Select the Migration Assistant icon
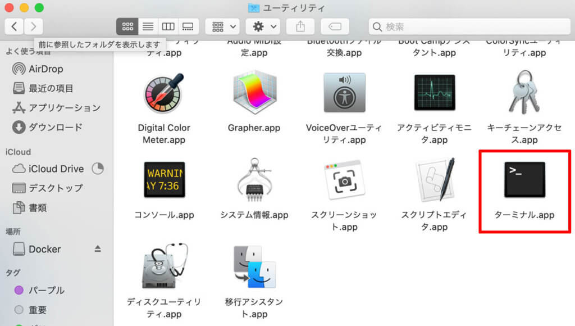 pyautogui.click(x=254, y=267)
